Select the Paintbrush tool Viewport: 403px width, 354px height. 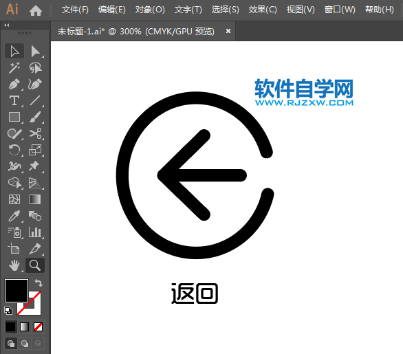[x=35, y=117]
